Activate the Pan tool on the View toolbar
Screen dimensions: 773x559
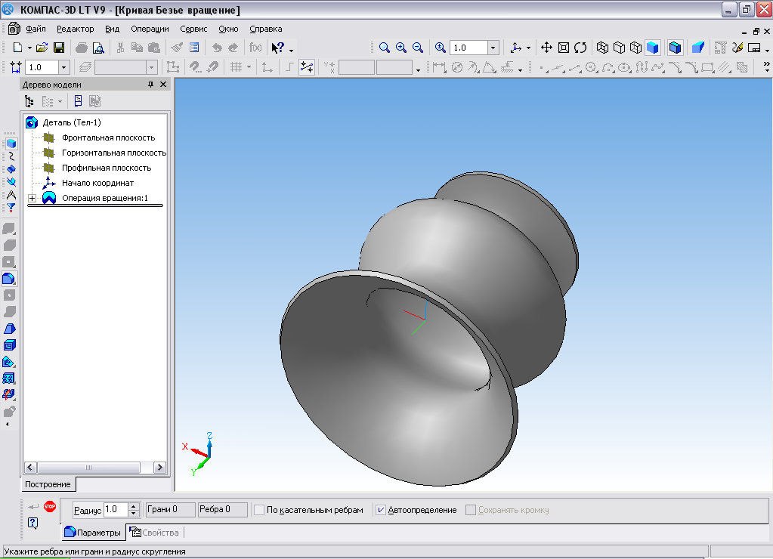point(546,47)
